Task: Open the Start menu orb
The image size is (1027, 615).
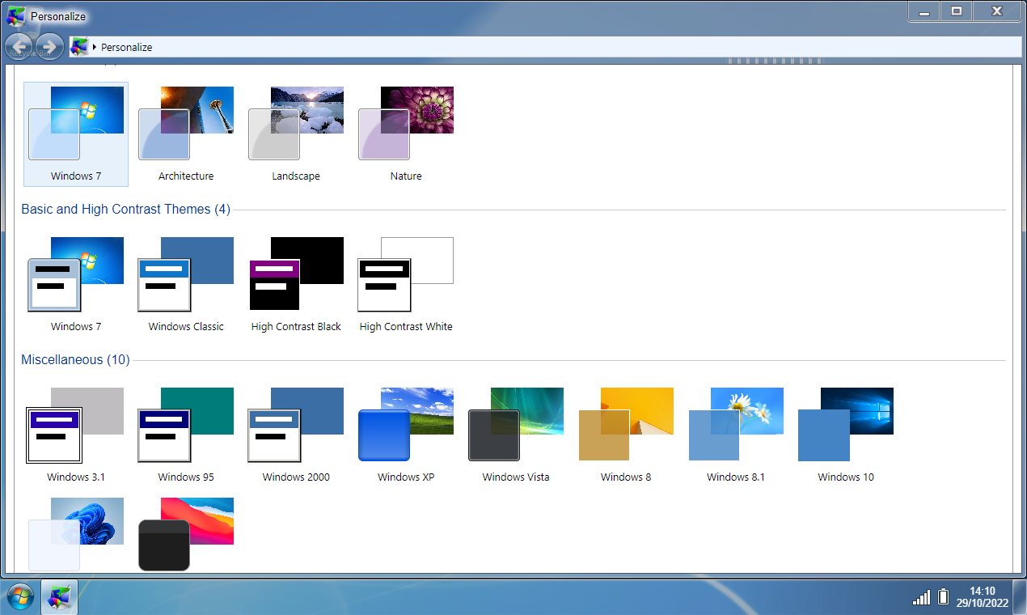Action: coord(19,597)
